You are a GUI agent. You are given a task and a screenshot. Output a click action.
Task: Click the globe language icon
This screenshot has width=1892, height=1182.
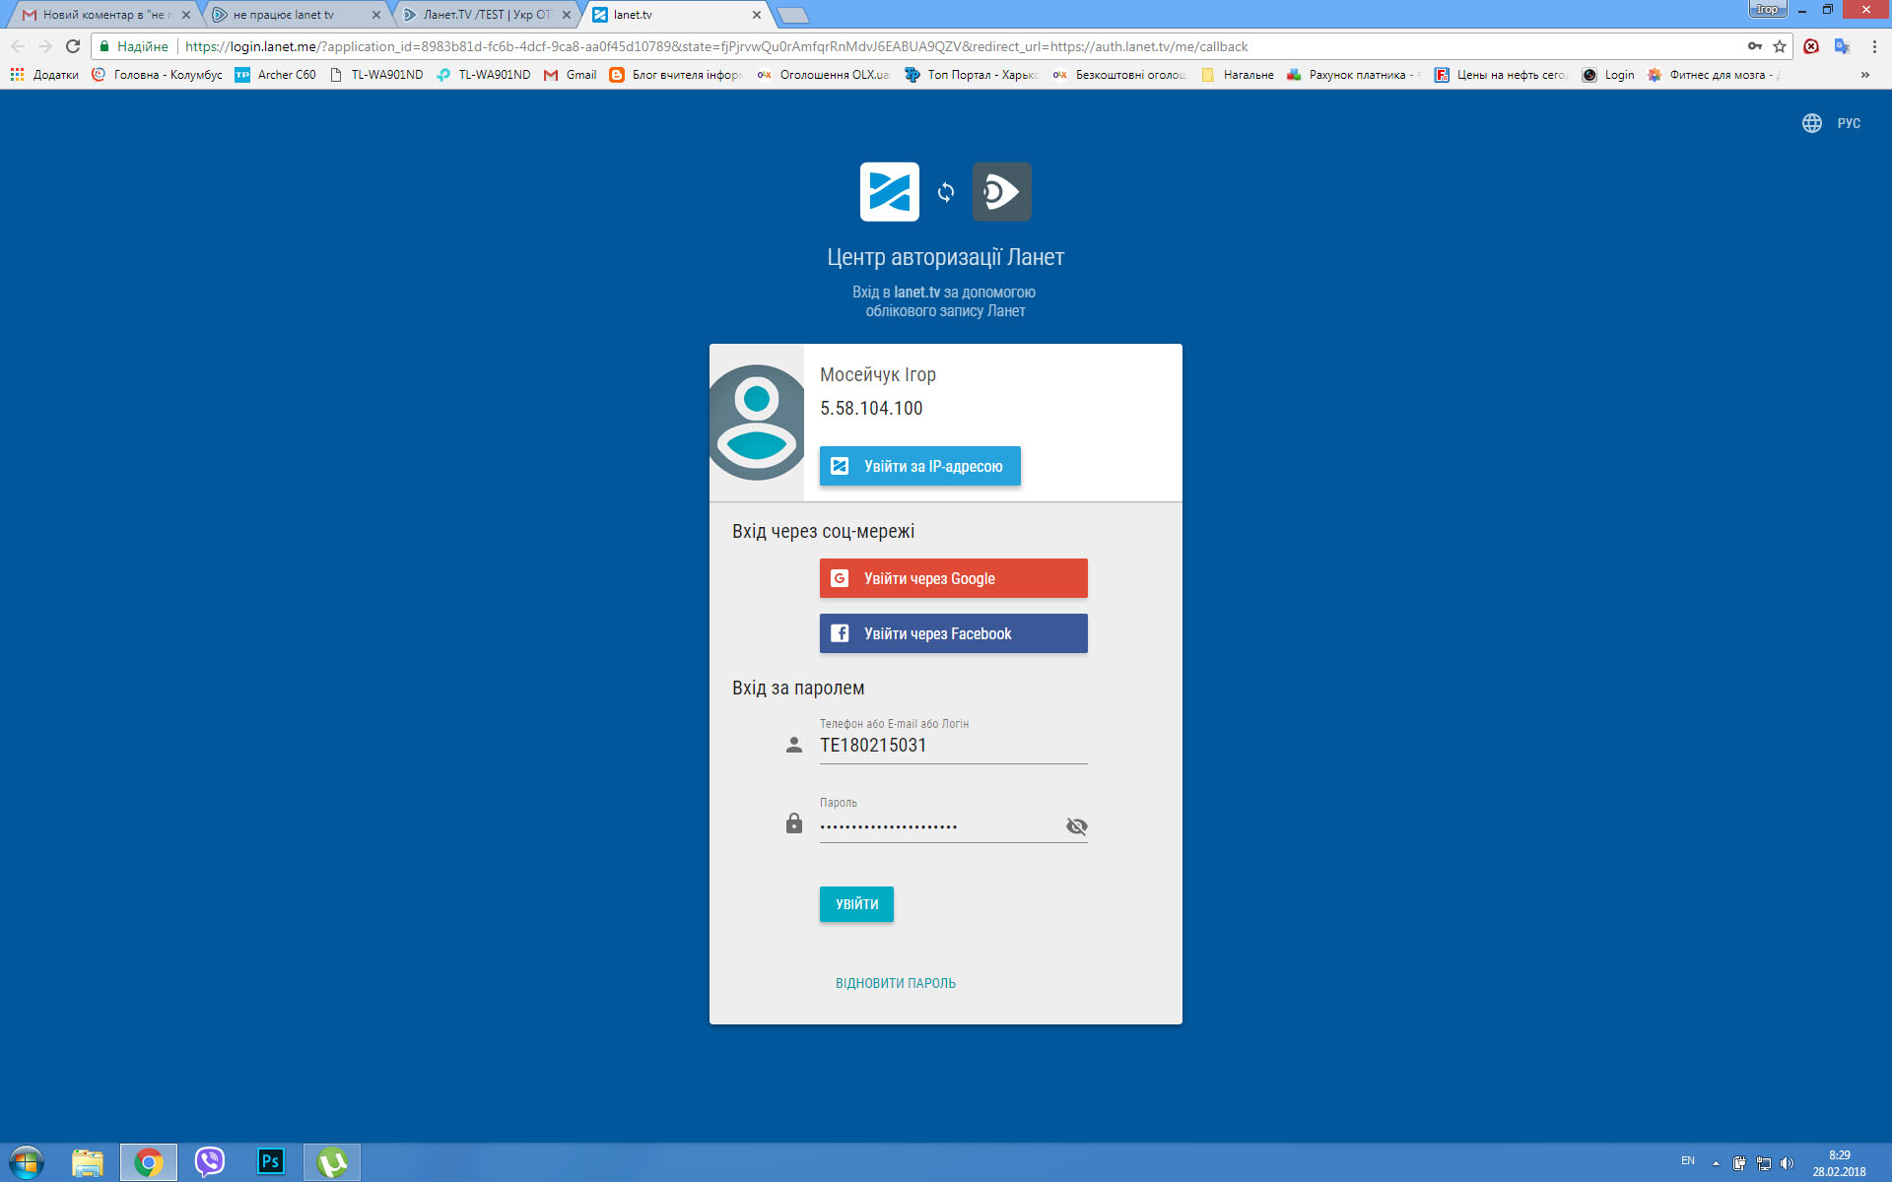(x=1811, y=123)
